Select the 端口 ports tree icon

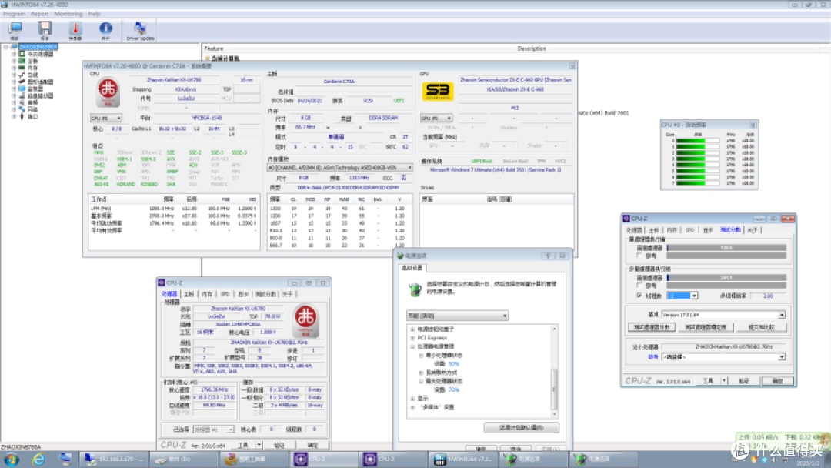click(22, 116)
